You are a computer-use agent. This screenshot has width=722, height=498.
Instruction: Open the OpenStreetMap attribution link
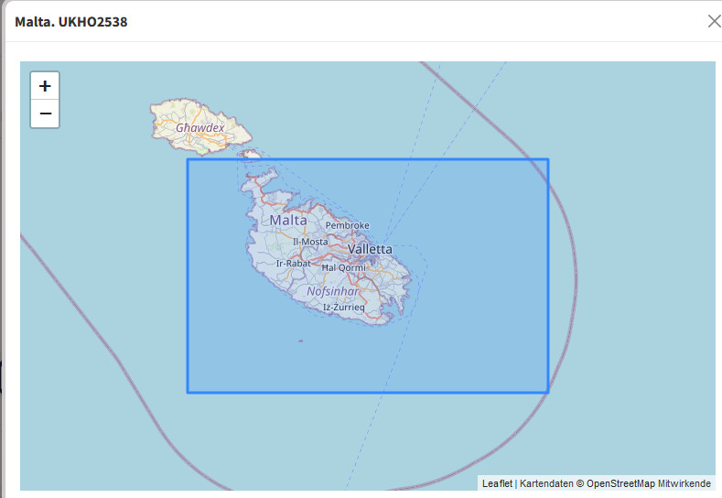[621, 483]
